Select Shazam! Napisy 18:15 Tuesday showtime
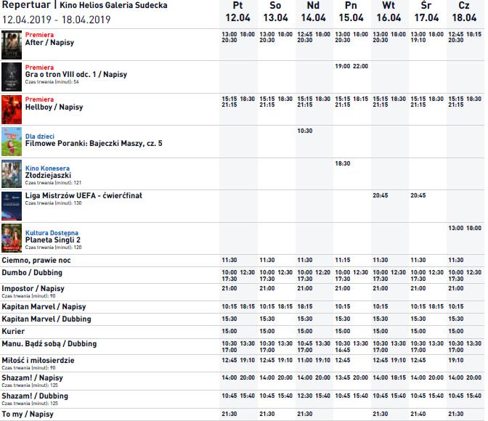This screenshot has width=488, height=421. 398,377
